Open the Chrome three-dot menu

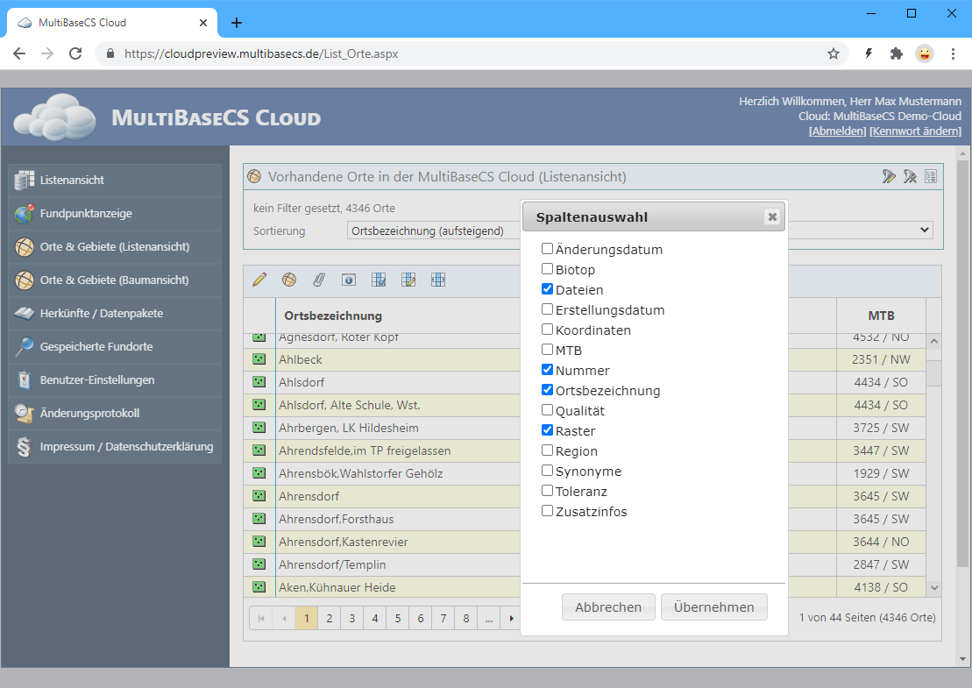[x=953, y=53]
